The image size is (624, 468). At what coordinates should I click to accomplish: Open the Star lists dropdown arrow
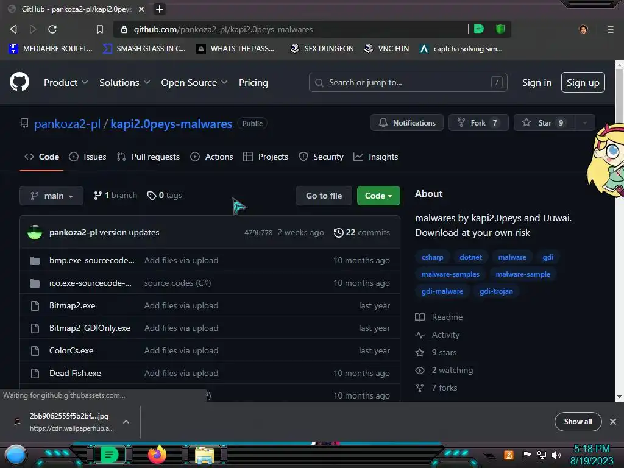(x=584, y=123)
